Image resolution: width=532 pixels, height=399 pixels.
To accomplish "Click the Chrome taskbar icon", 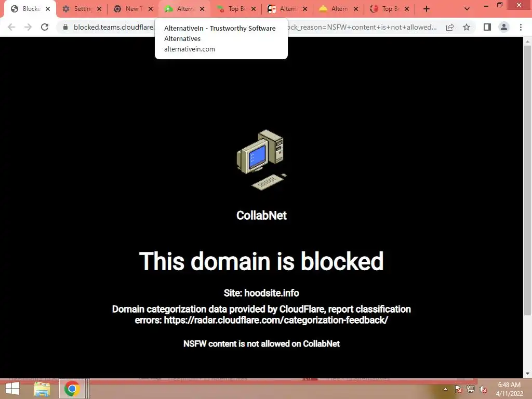I will pos(72,389).
